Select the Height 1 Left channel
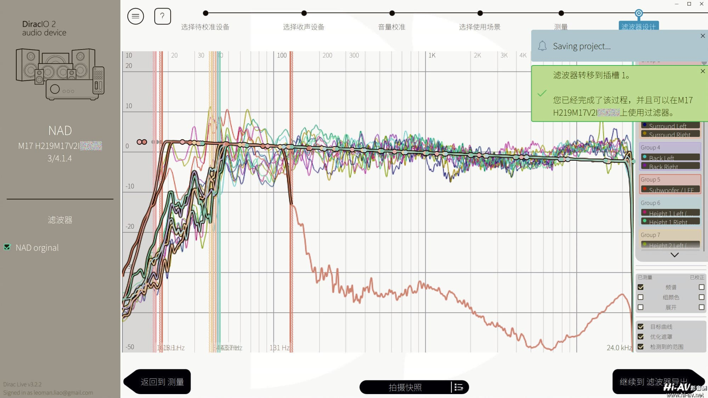The width and height of the screenshot is (708, 398). [x=670, y=213]
